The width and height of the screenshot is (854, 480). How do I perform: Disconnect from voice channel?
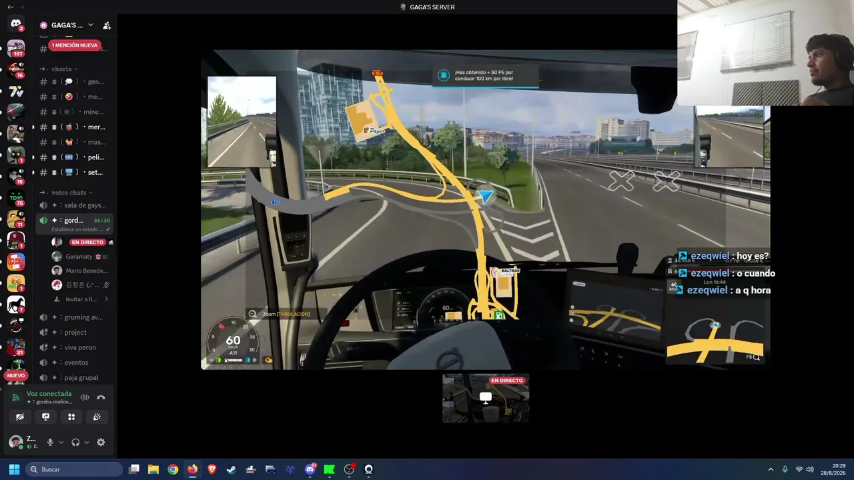click(101, 397)
